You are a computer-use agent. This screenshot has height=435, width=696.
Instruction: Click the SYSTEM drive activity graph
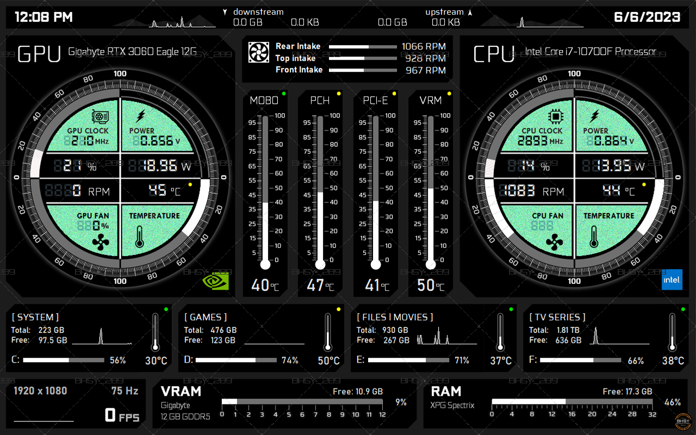point(103,336)
